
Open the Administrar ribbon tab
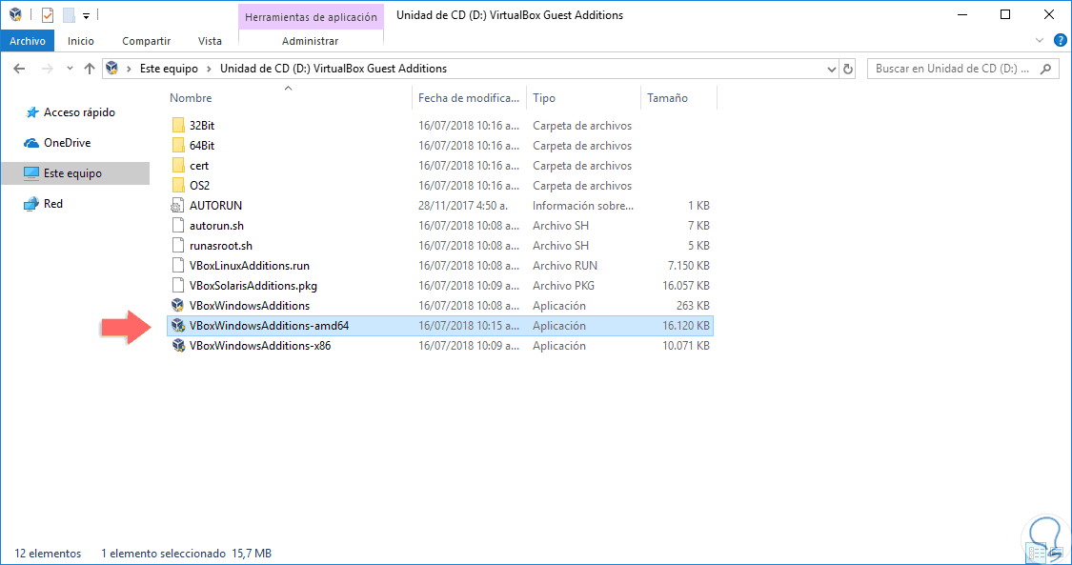311,41
